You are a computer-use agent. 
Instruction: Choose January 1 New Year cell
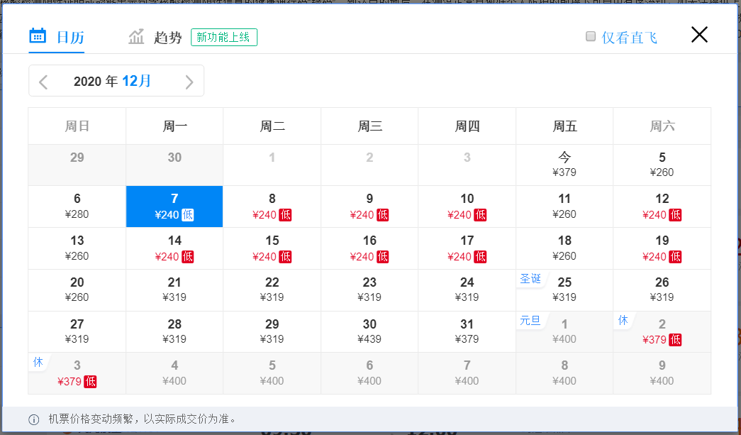pos(564,331)
